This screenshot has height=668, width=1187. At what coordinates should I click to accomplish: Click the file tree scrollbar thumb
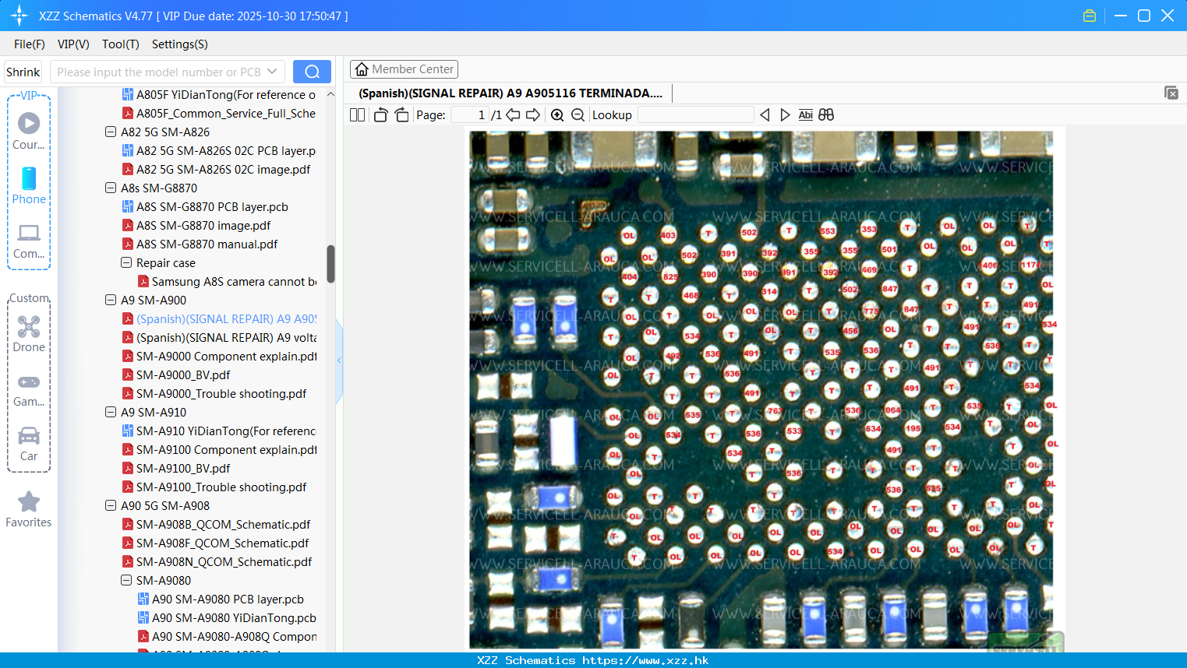click(330, 264)
